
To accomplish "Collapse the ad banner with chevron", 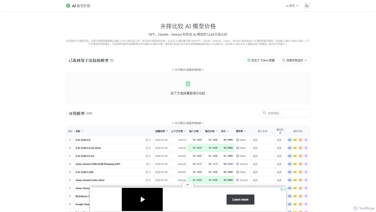I will point(188,185).
